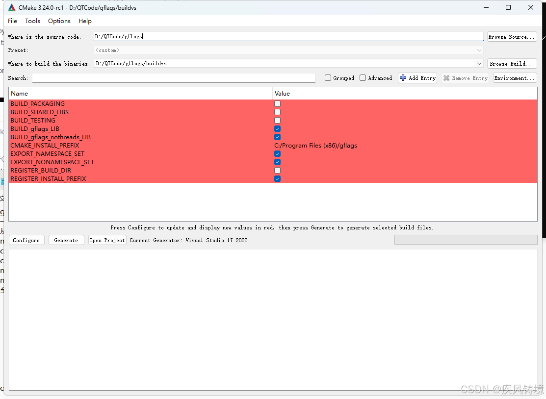Click the Name column header

click(x=140, y=93)
